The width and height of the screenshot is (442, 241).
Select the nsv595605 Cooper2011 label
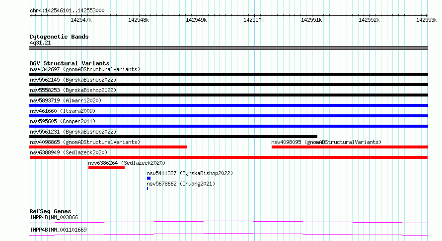coord(63,121)
